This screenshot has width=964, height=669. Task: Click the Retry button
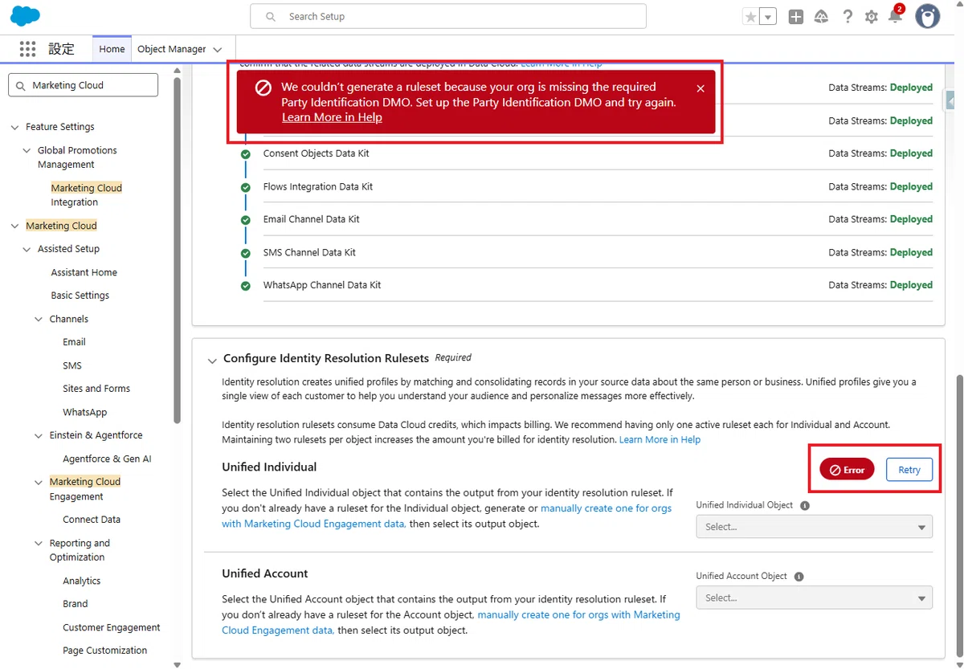coord(909,470)
